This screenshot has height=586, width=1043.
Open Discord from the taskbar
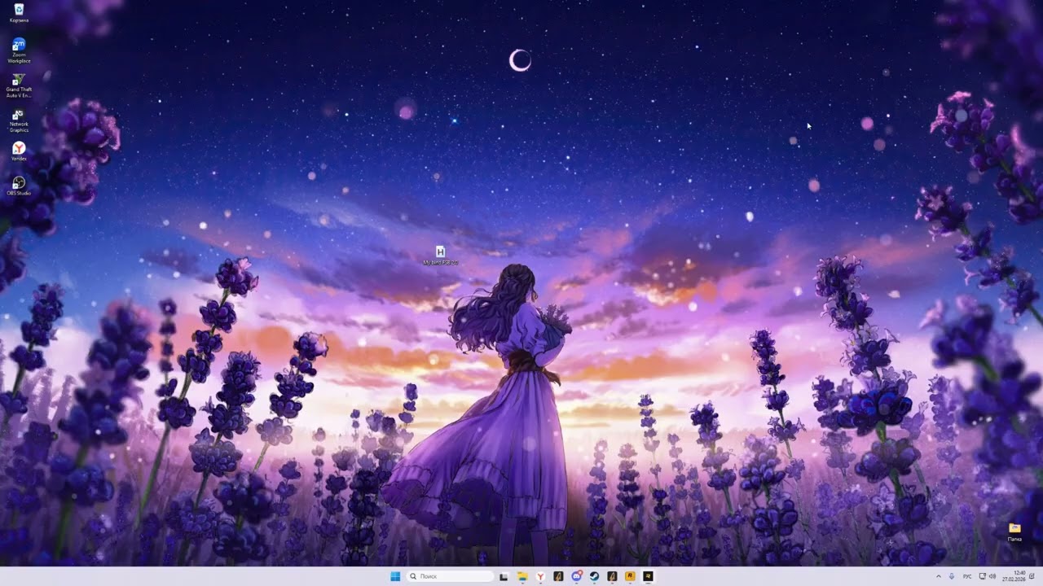[577, 576]
